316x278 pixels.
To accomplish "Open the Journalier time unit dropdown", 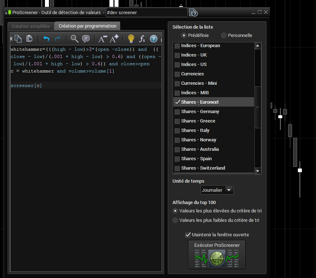I will click(x=229, y=190).
